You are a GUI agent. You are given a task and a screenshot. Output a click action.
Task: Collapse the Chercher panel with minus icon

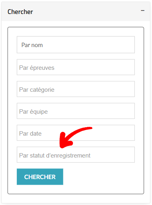pyautogui.click(x=142, y=10)
